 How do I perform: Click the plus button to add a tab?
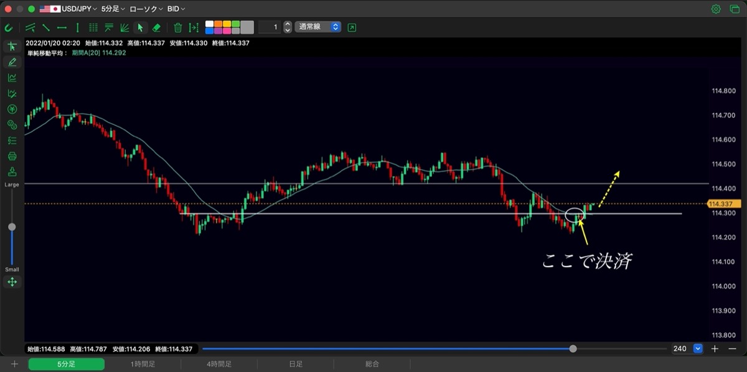tap(14, 365)
